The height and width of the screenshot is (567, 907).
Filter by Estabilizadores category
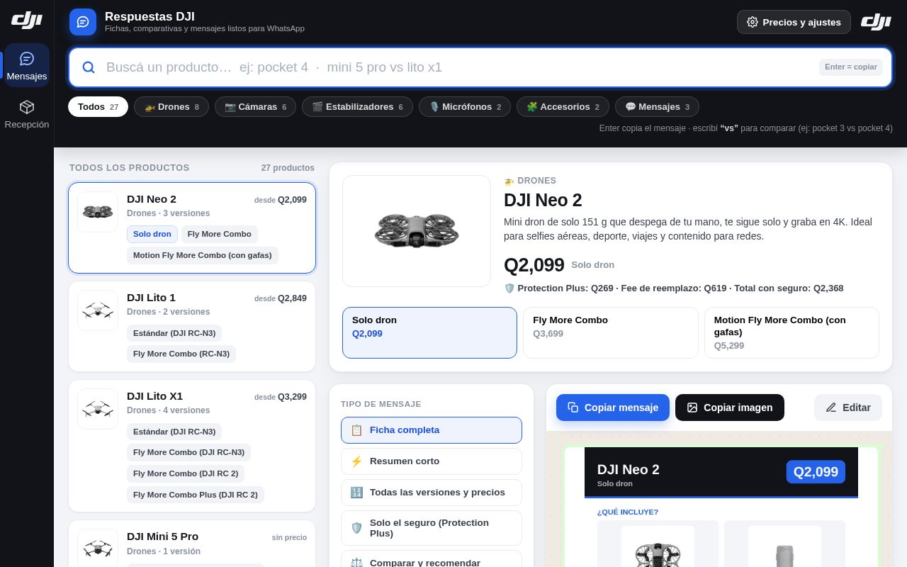(357, 107)
